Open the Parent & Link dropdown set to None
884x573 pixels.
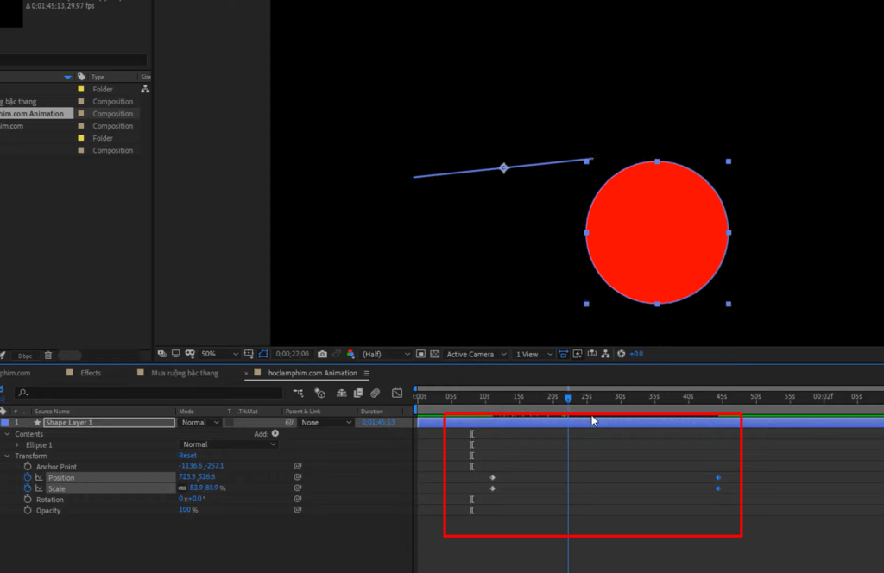coord(324,422)
